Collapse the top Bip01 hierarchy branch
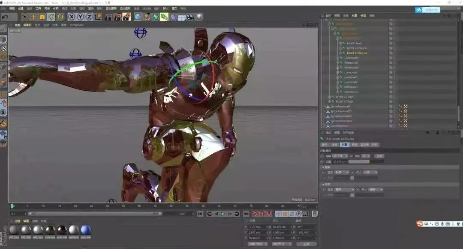 point(329,23)
